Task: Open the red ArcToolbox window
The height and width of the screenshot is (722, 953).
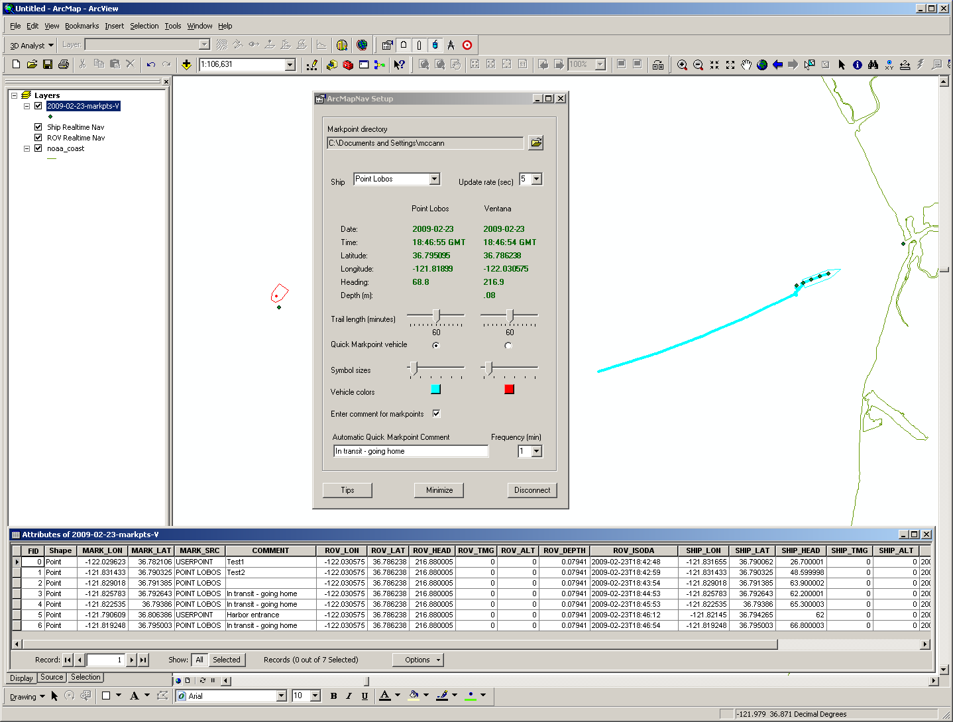Action: (348, 64)
